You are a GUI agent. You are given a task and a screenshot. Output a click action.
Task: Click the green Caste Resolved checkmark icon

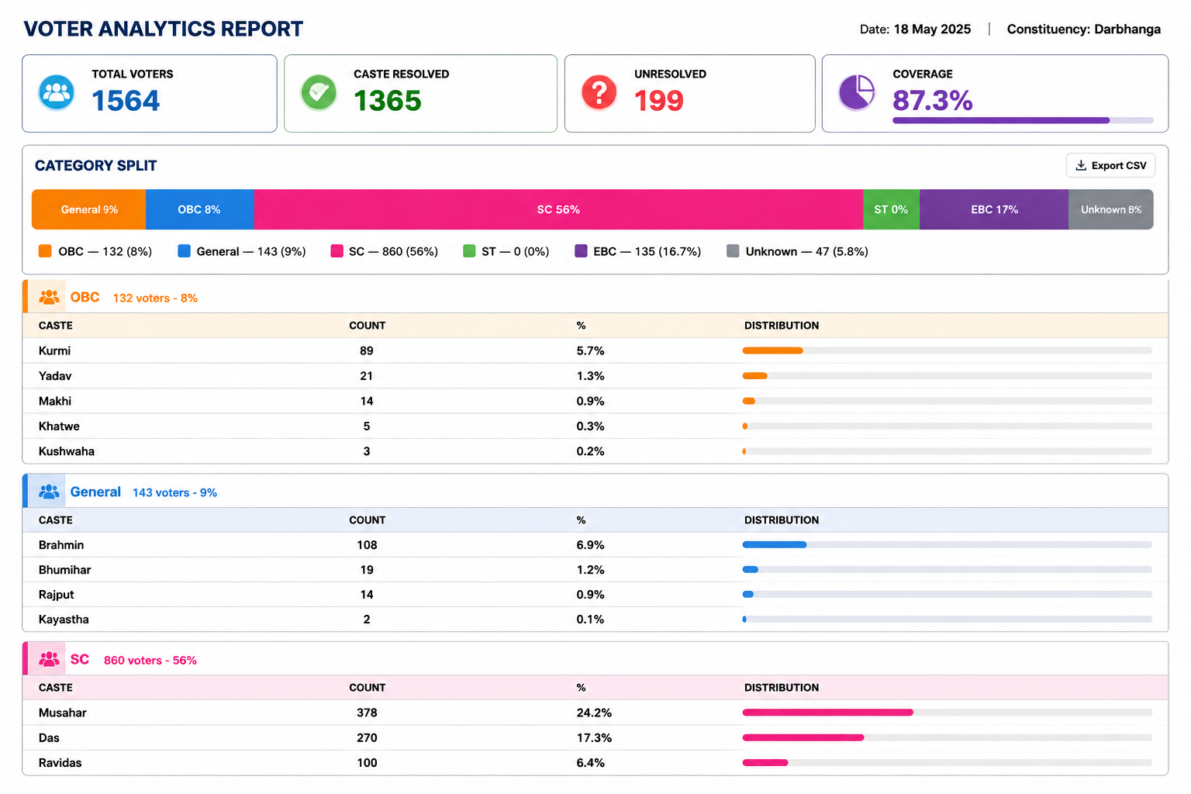pyautogui.click(x=319, y=93)
